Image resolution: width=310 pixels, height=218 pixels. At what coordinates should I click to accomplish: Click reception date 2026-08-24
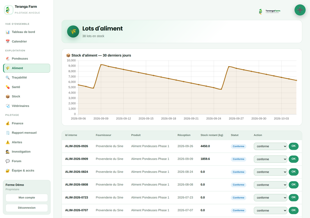click(x=185, y=172)
